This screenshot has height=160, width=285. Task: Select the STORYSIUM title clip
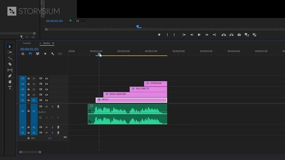(155, 84)
